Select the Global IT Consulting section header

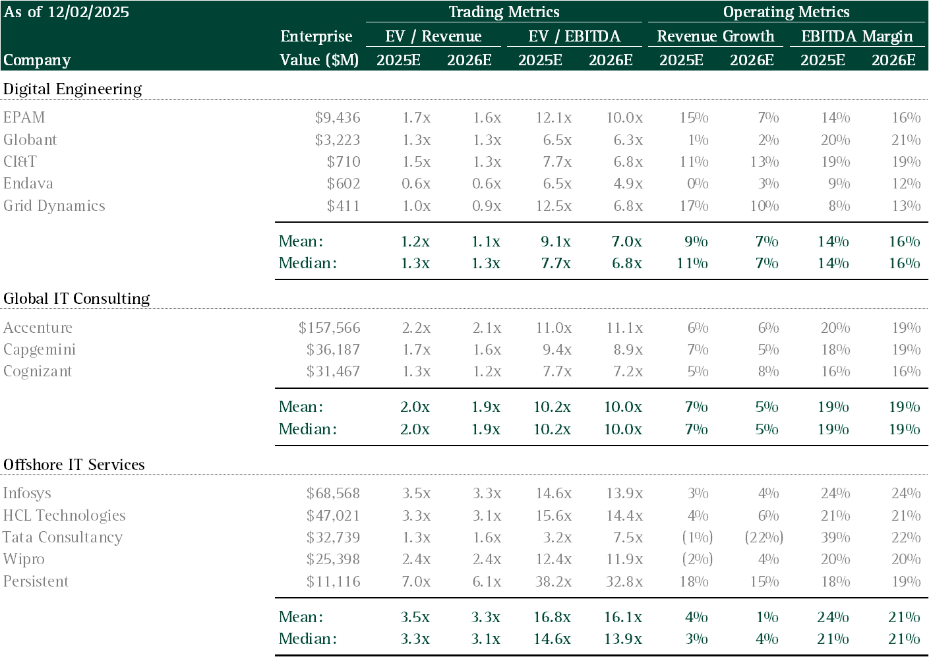[x=76, y=299]
